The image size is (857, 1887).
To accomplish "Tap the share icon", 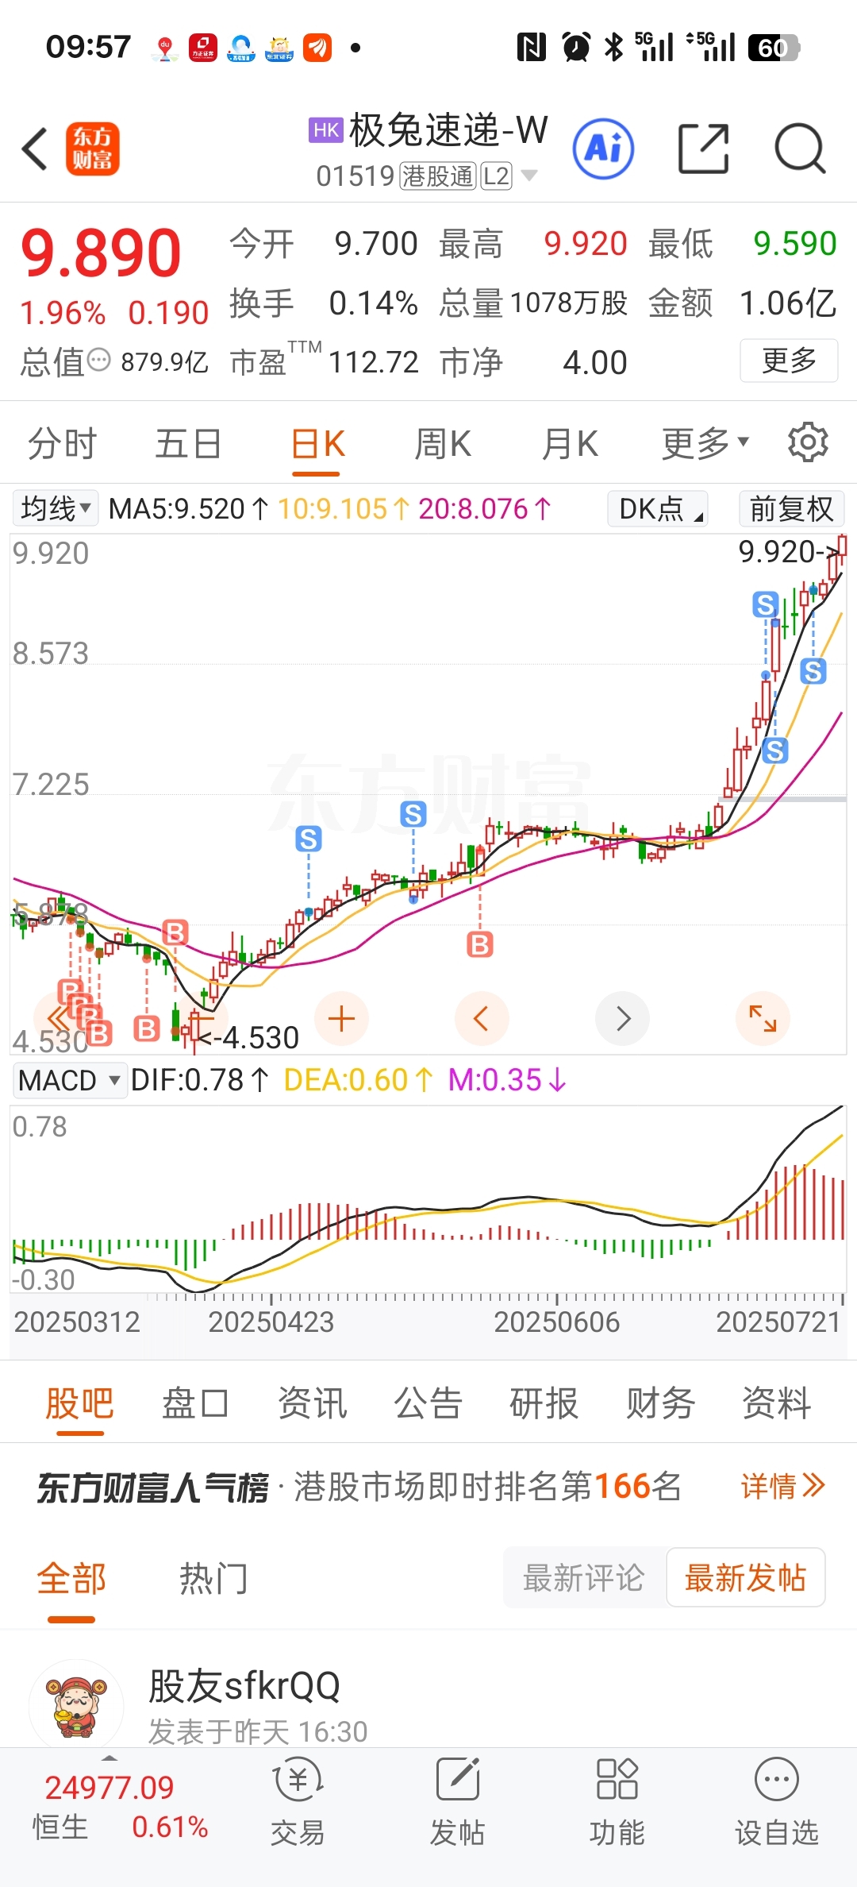I will (704, 149).
